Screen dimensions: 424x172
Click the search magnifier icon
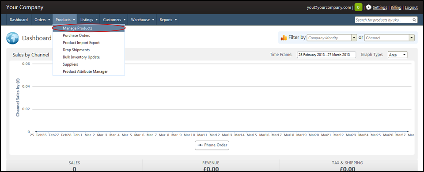click(414, 20)
